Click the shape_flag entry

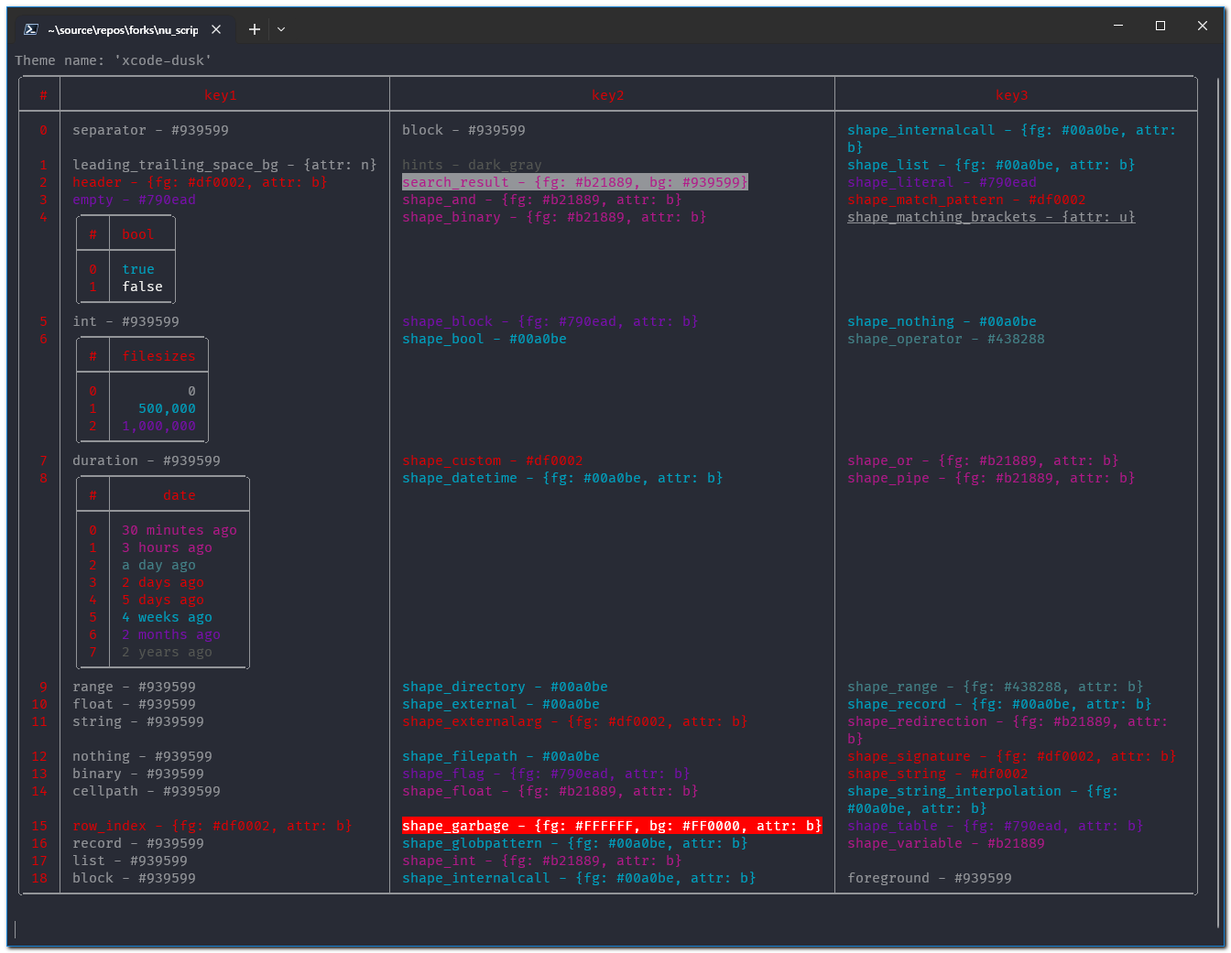tap(546, 774)
